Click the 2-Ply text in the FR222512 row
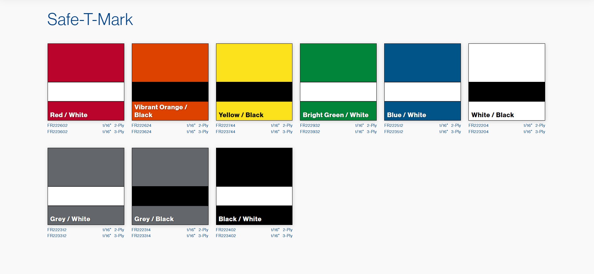The height and width of the screenshot is (274, 594). click(x=456, y=126)
